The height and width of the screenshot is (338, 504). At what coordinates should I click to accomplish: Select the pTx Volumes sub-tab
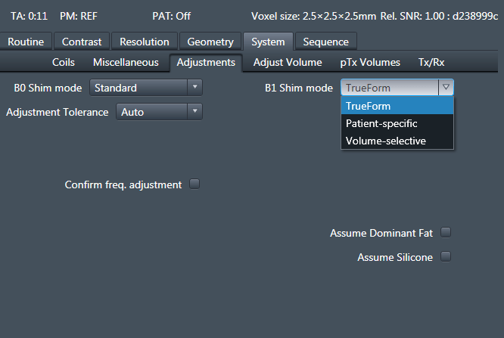coord(370,63)
